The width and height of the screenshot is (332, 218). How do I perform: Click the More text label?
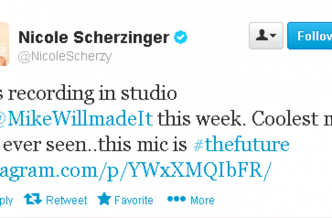(202, 200)
